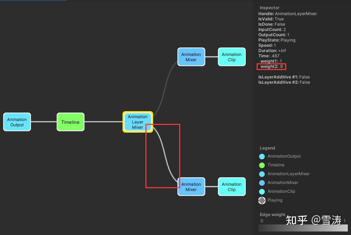
Task: Click the green Timeline node
Action: coord(70,122)
